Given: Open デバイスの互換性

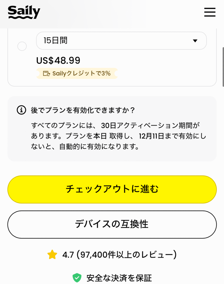Looking at the screenshot, I should tap(112, 224).
